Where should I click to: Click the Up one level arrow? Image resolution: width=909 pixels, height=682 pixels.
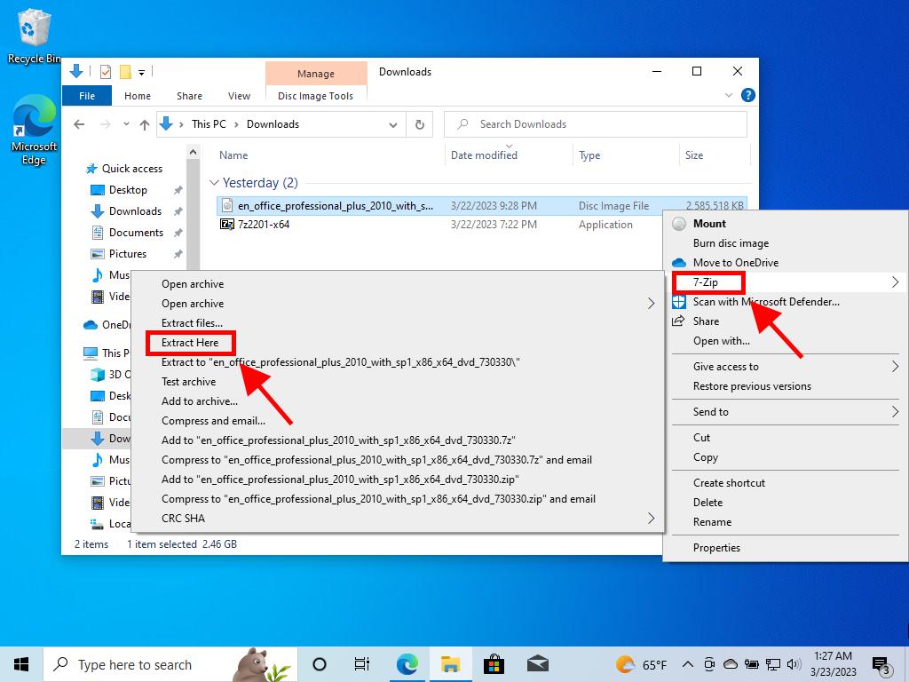point(145,124)
